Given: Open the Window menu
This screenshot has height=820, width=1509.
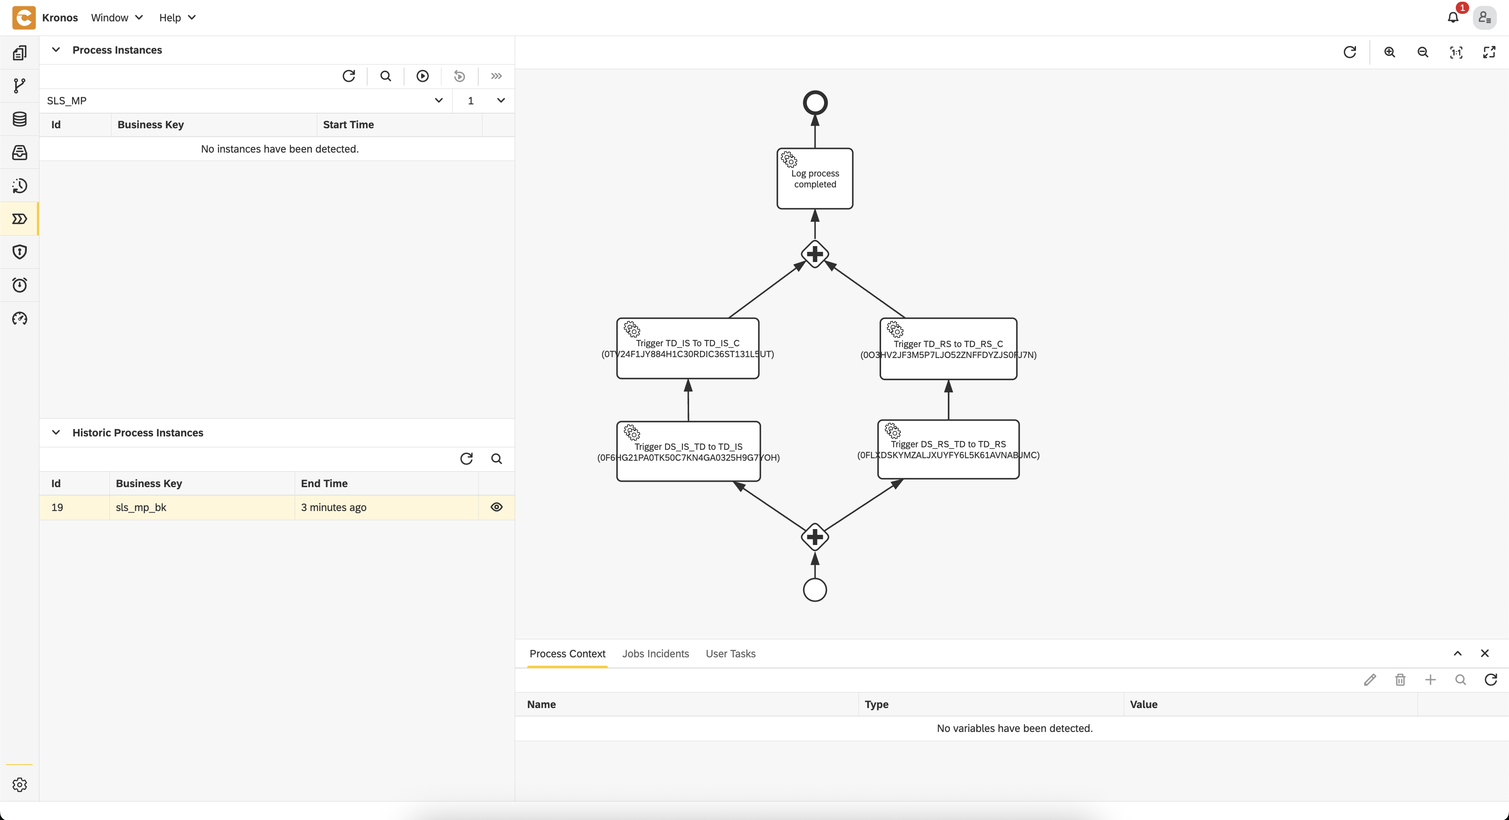Looking at the screenshot, I should pos(117,18).
